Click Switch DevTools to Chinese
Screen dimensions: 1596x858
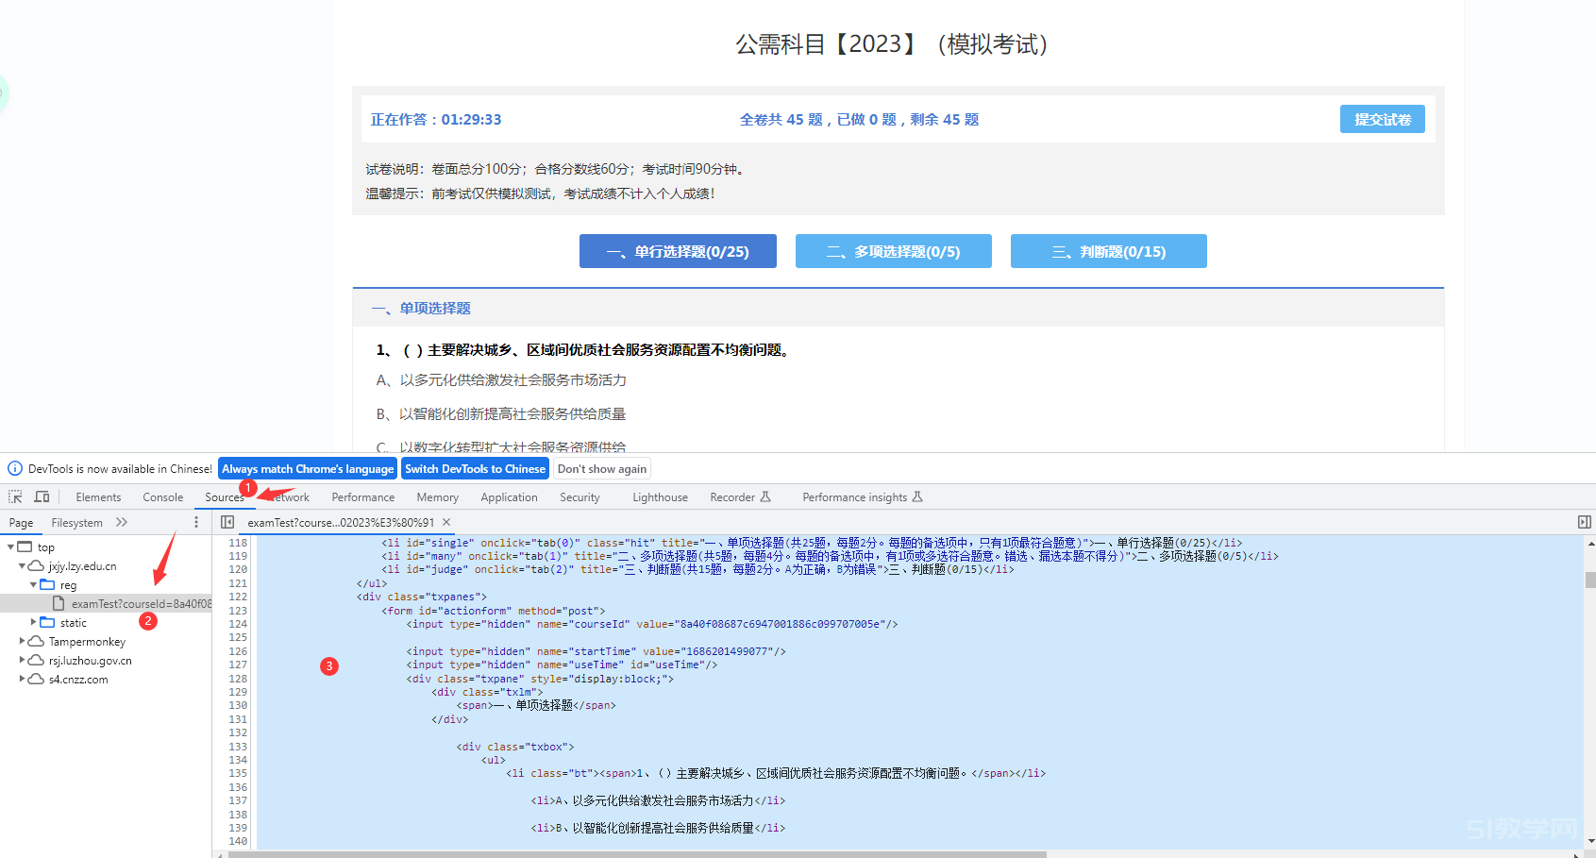point(475,468)
